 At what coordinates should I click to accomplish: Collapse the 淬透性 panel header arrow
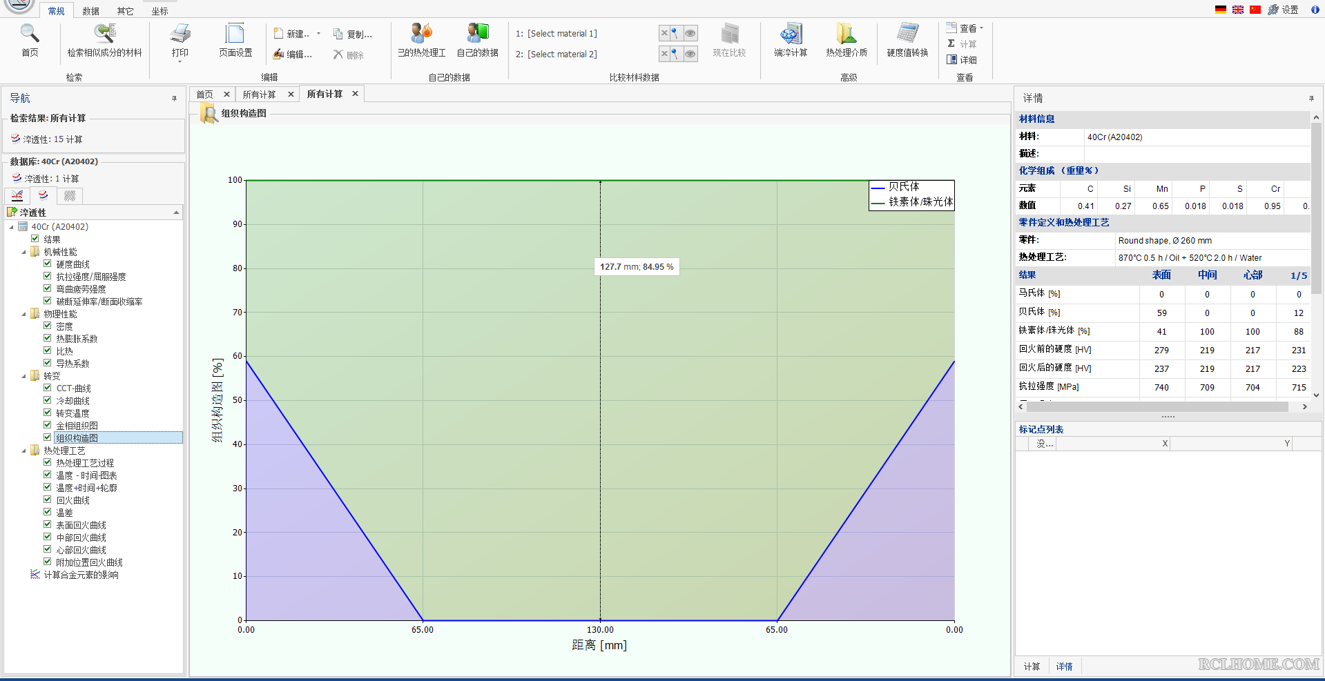176,213
